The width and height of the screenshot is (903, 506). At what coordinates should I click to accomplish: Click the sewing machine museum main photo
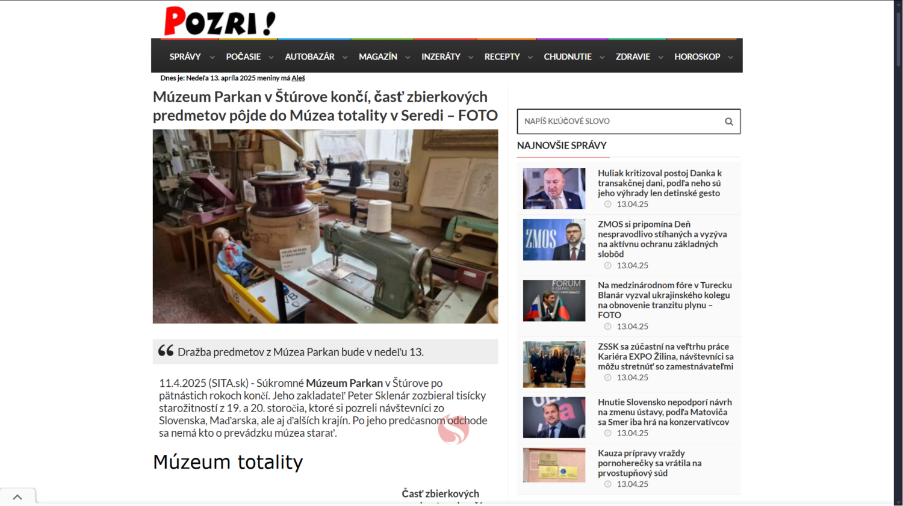coord(325,226)
